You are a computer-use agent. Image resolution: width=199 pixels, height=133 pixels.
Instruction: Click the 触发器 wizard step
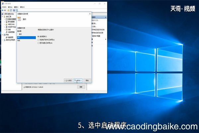click(20, 31)
